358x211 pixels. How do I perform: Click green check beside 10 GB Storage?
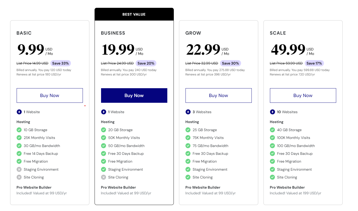(19, 130)
